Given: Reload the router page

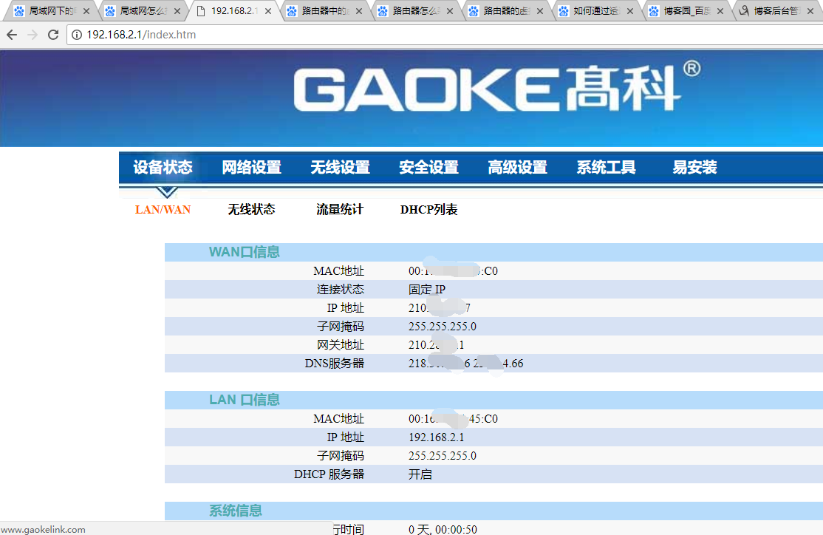Looking at the screenshot, I should tap(53, 35).
